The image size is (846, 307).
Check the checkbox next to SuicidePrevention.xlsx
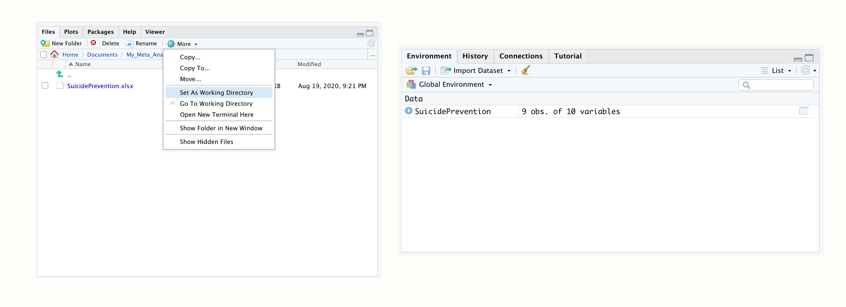45,86
